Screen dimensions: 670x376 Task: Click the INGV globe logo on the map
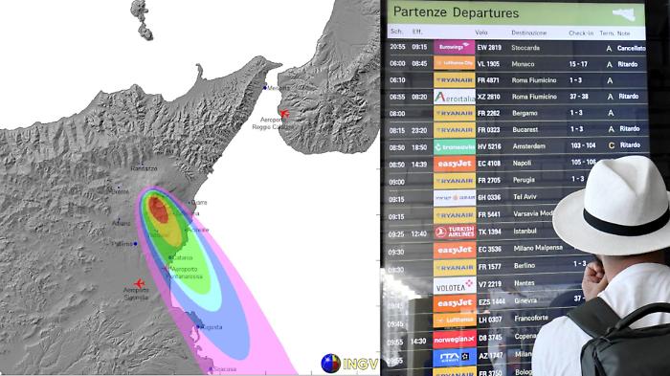(x=331, y=364)
